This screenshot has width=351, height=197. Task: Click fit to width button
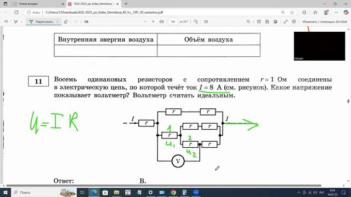tap(162, 22)
